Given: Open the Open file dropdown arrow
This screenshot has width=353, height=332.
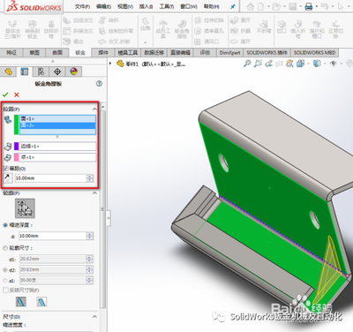Looking at the screenshot, I should point(284,6).
